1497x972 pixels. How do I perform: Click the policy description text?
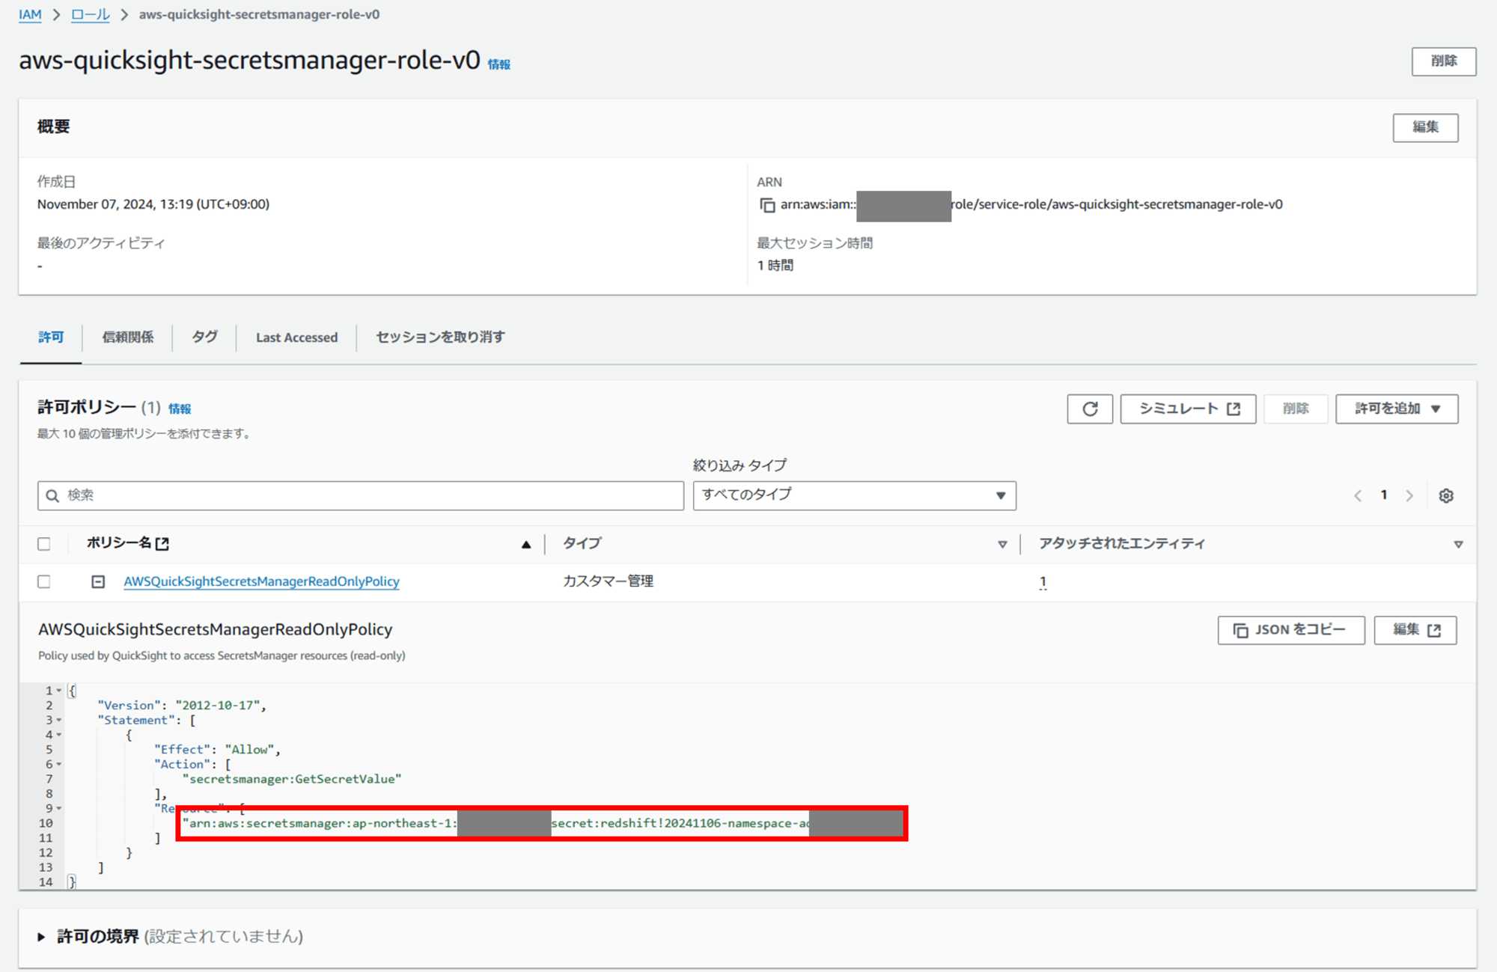[222, 655]
